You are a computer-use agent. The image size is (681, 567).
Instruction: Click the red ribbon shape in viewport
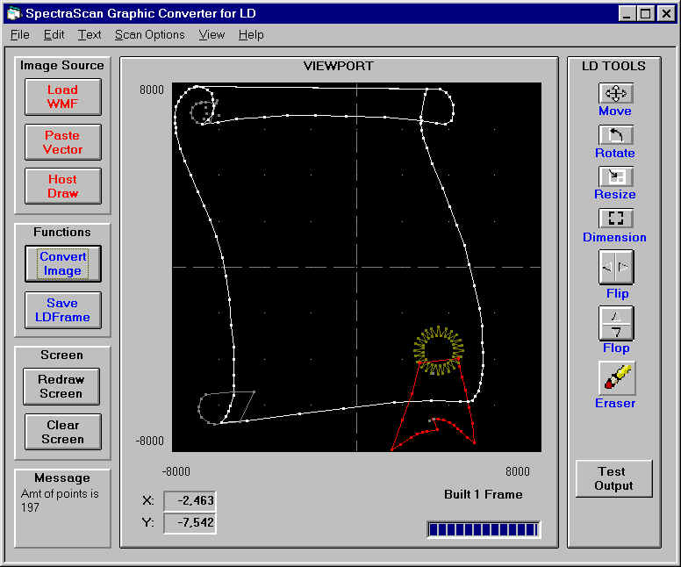point(434,404)
